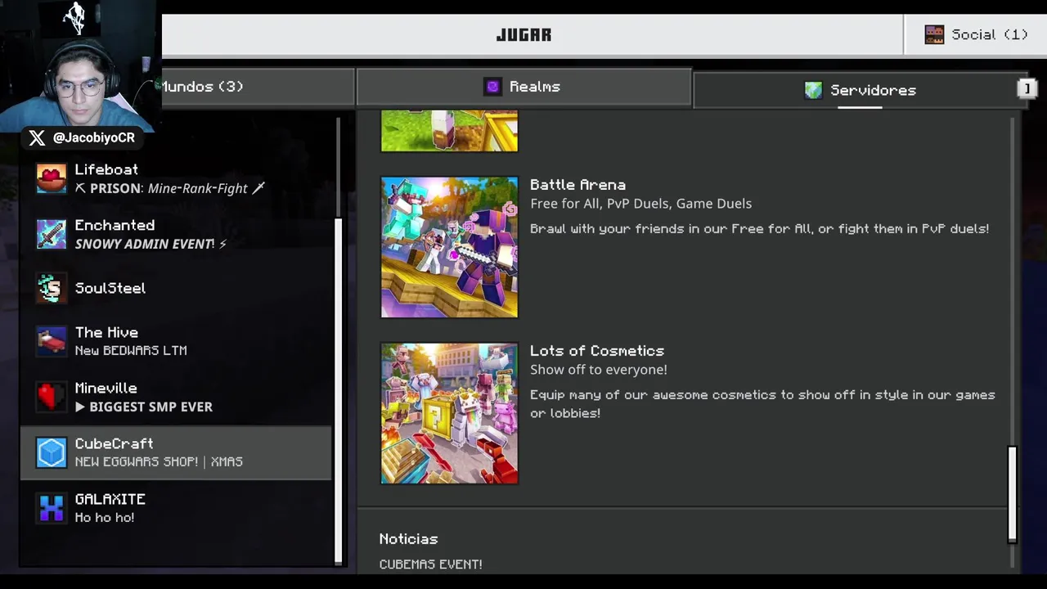Screen dimensions: 1047x589
Task: Click the server details vertical scrollbar thumb
Action: pyautogui.click(x=1012, y=493)
